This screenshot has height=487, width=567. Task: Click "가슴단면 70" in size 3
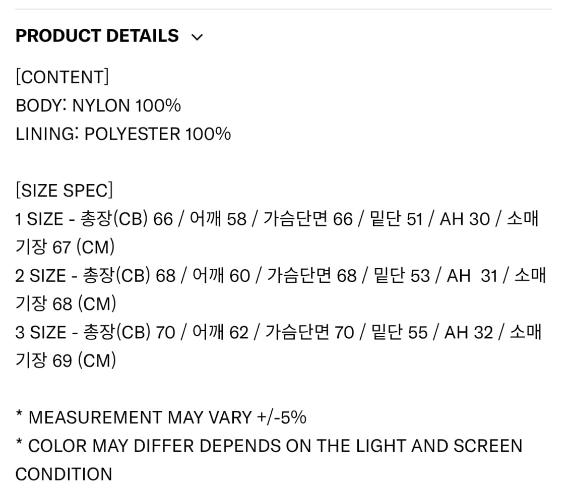click(309, 333)
